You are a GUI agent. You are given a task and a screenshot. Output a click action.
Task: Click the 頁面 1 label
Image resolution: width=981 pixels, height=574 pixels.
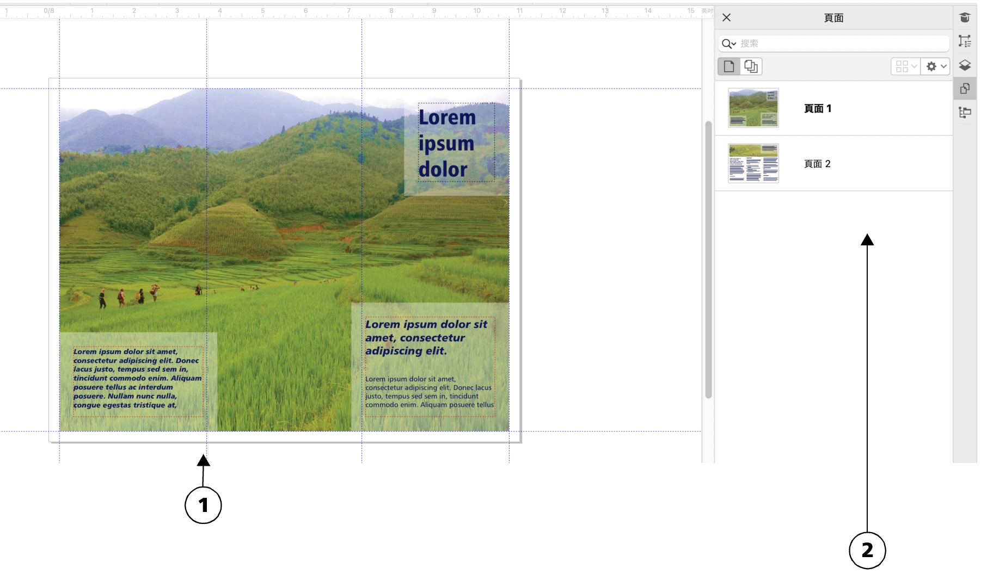(x=817, y=109)
